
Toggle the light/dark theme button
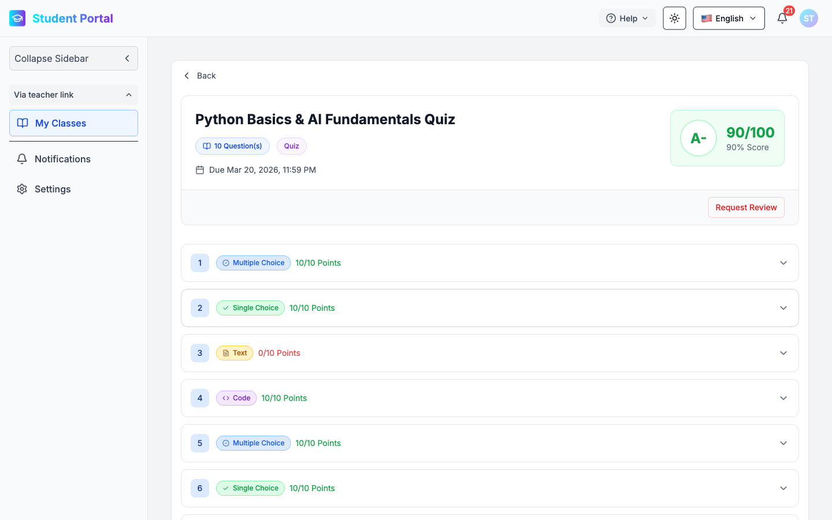(x=674, y=18)
